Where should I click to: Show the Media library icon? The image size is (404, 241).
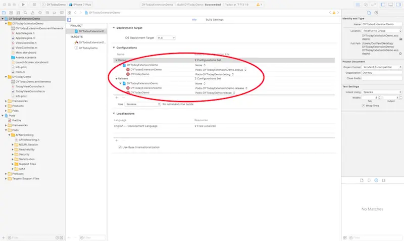click(383, 180)
